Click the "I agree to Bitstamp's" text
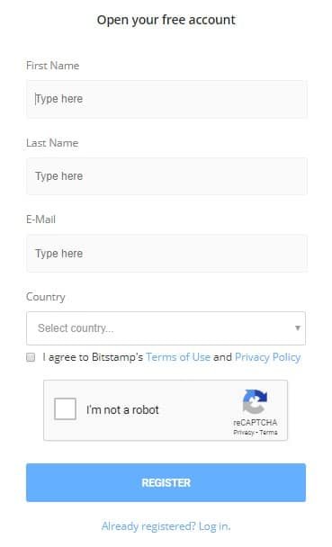Viewport: 332px width, 547px height. click(x=93, y=357)
